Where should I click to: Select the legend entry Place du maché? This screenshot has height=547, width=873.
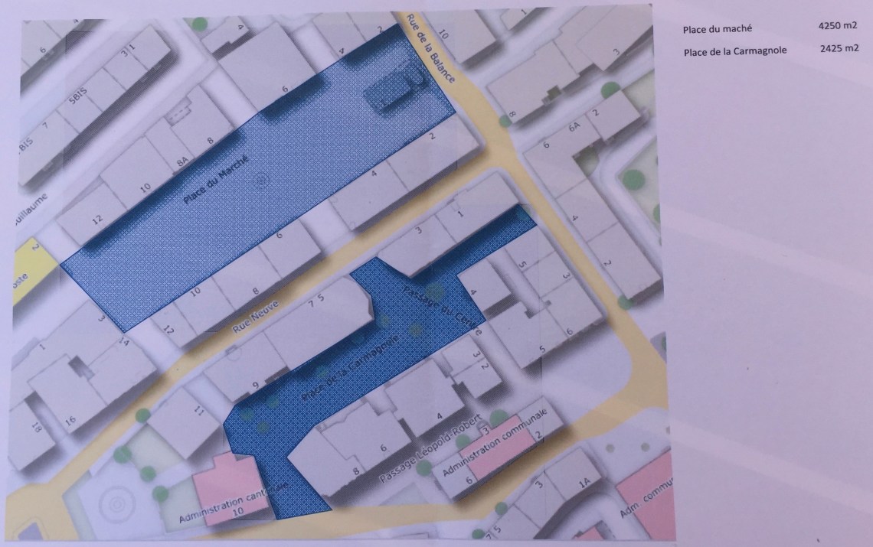point(718,31)
